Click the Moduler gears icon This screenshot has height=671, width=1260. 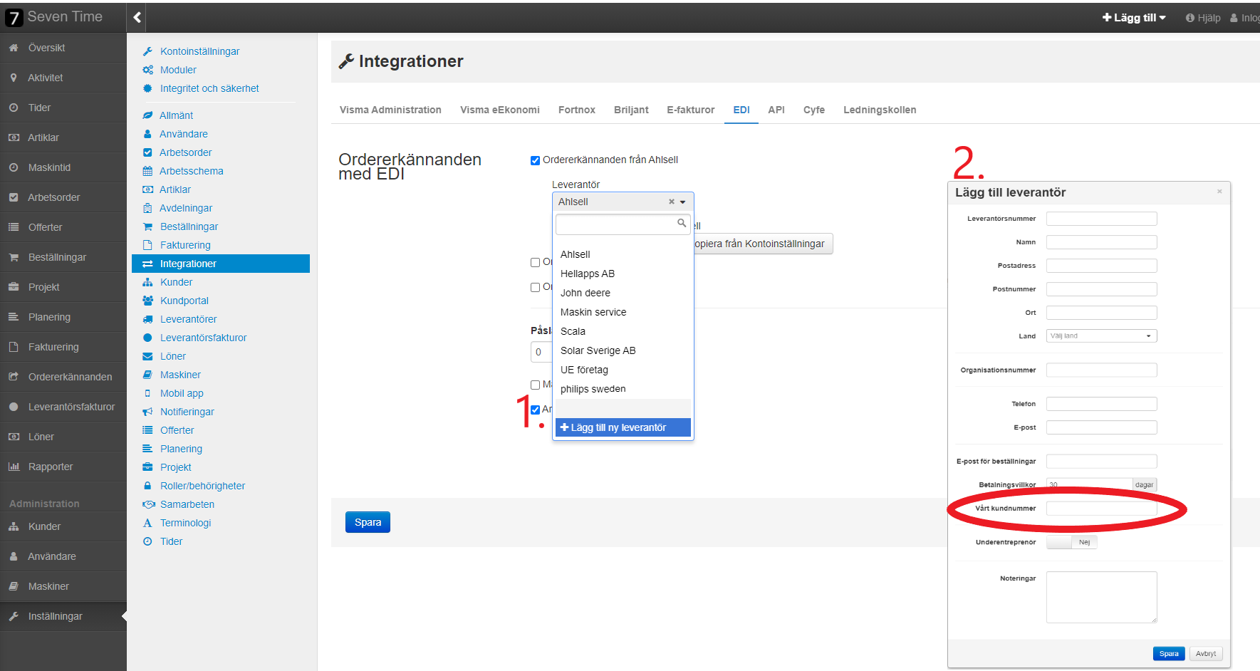(147, 70)
